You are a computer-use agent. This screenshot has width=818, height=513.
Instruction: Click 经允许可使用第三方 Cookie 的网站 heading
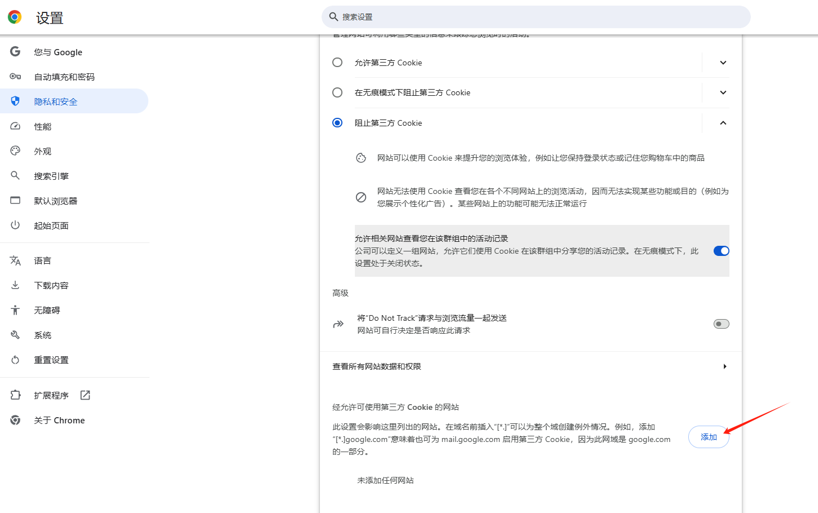(x=395, y=407)
